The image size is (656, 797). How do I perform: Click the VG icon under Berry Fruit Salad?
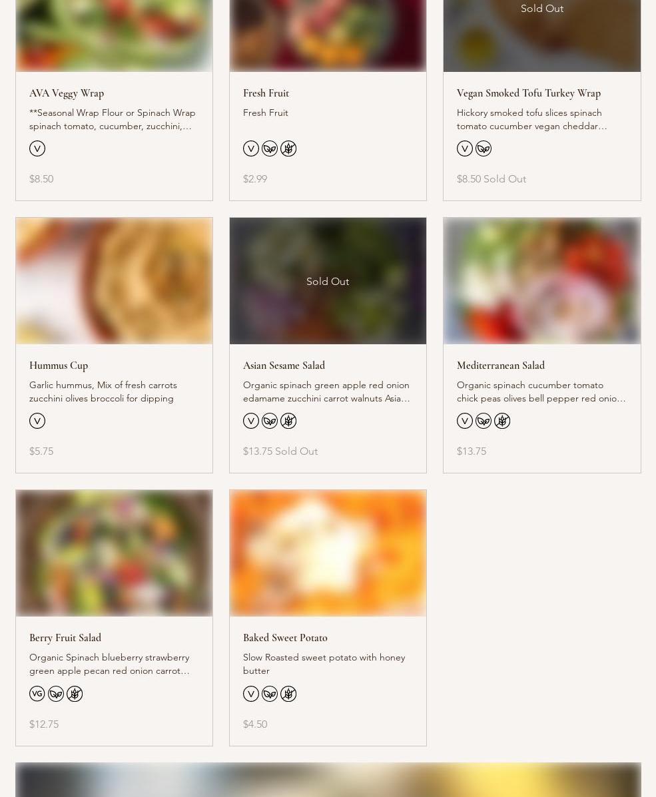[x=37, y=694]
